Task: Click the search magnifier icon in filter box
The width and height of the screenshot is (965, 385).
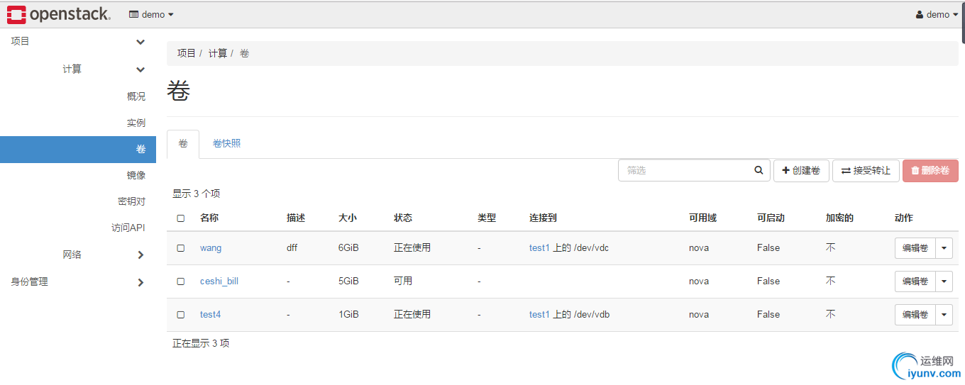Action: tap(759, 170)
